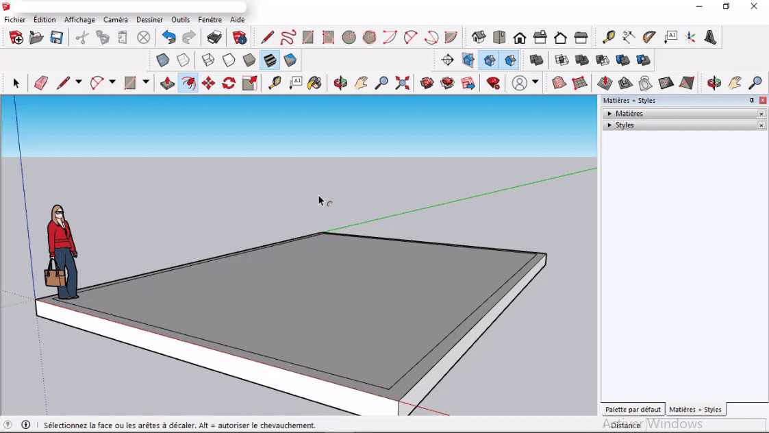Switch display to wireframe mode
The width and height of the screenshot is (769, 433).
pos(207,60)
